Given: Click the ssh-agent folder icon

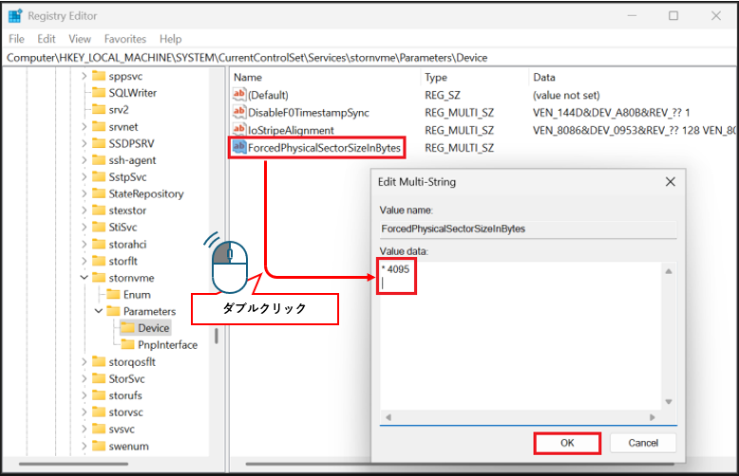Looking at the screenshot, I should 99,160.
